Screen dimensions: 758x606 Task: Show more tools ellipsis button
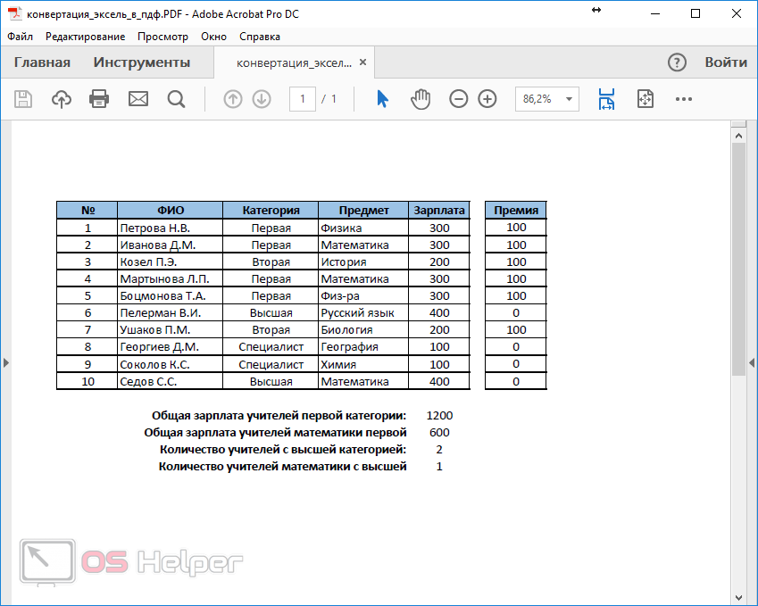(x=684, y=99)
